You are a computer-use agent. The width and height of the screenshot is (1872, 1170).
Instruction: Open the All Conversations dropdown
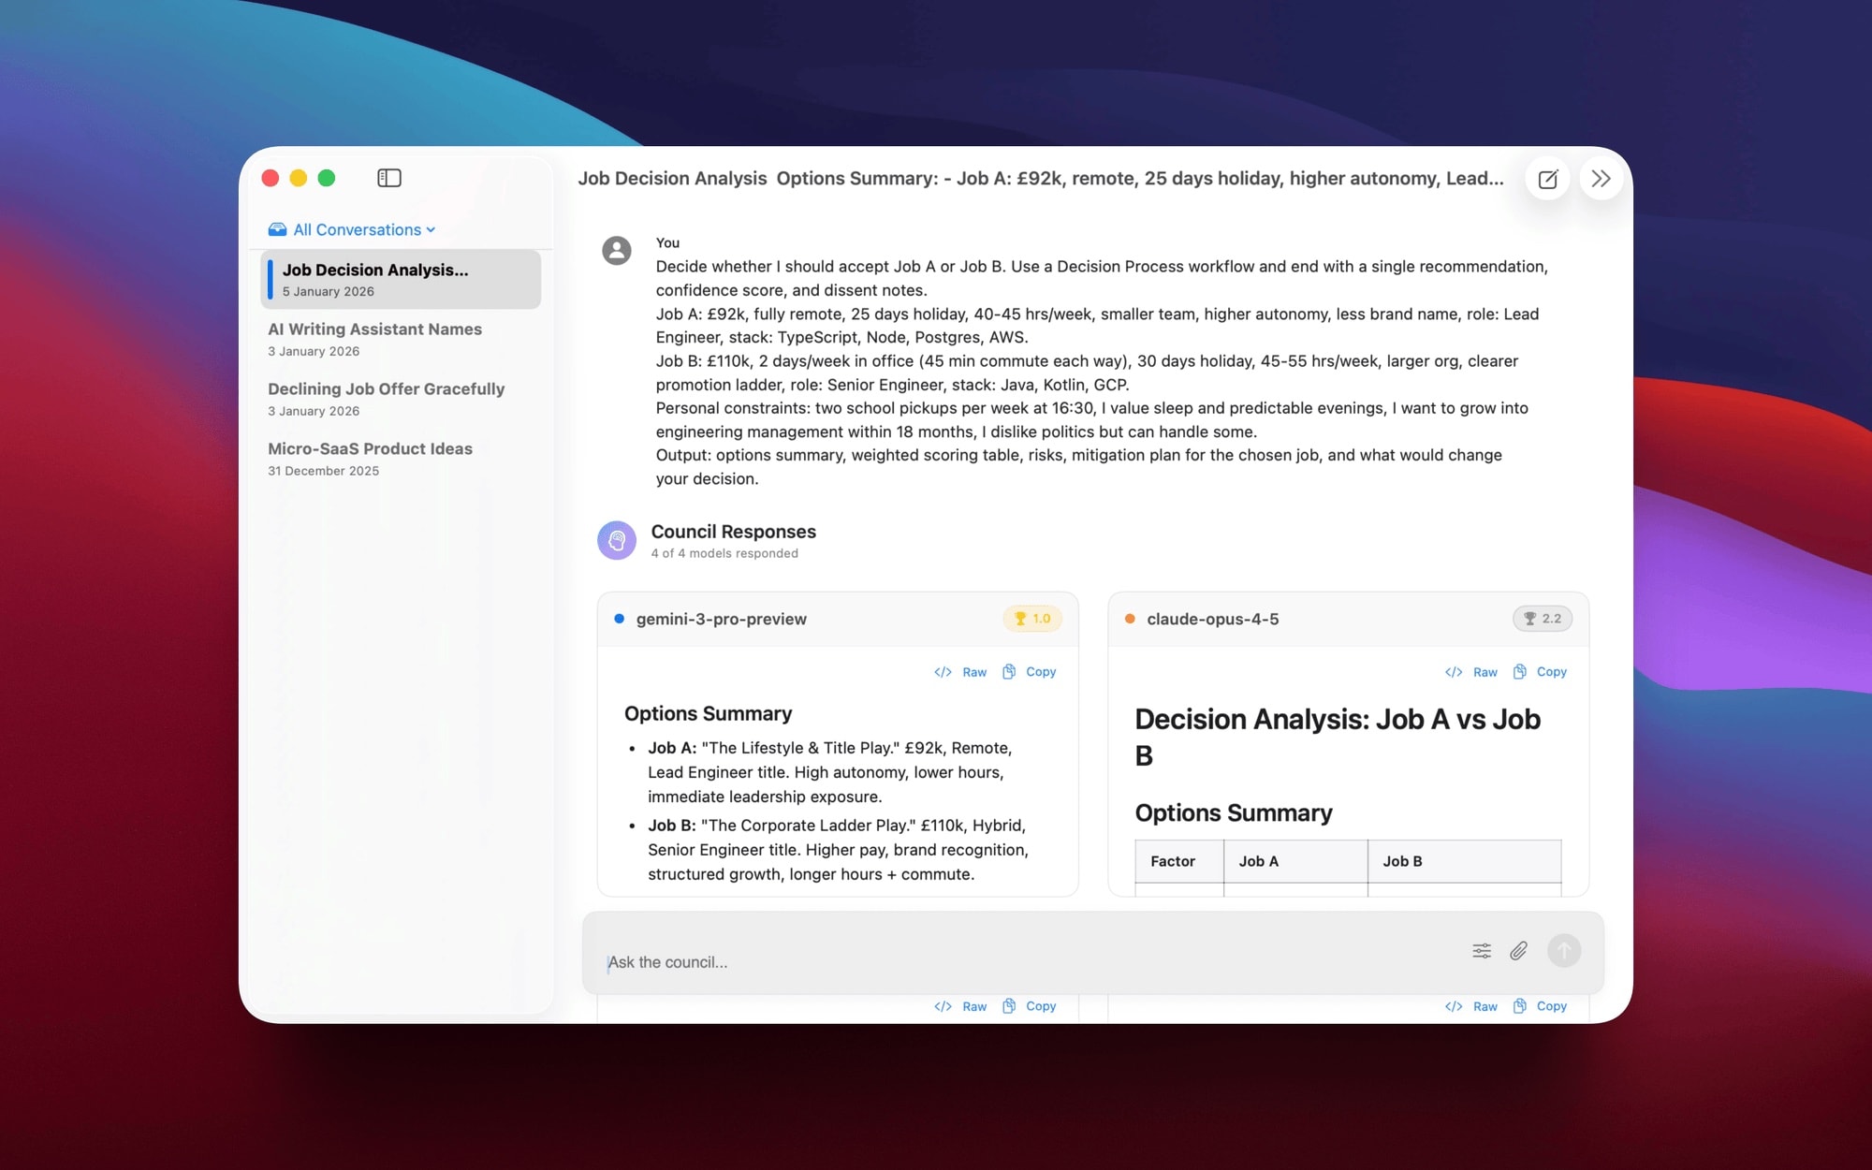point(352,229)
